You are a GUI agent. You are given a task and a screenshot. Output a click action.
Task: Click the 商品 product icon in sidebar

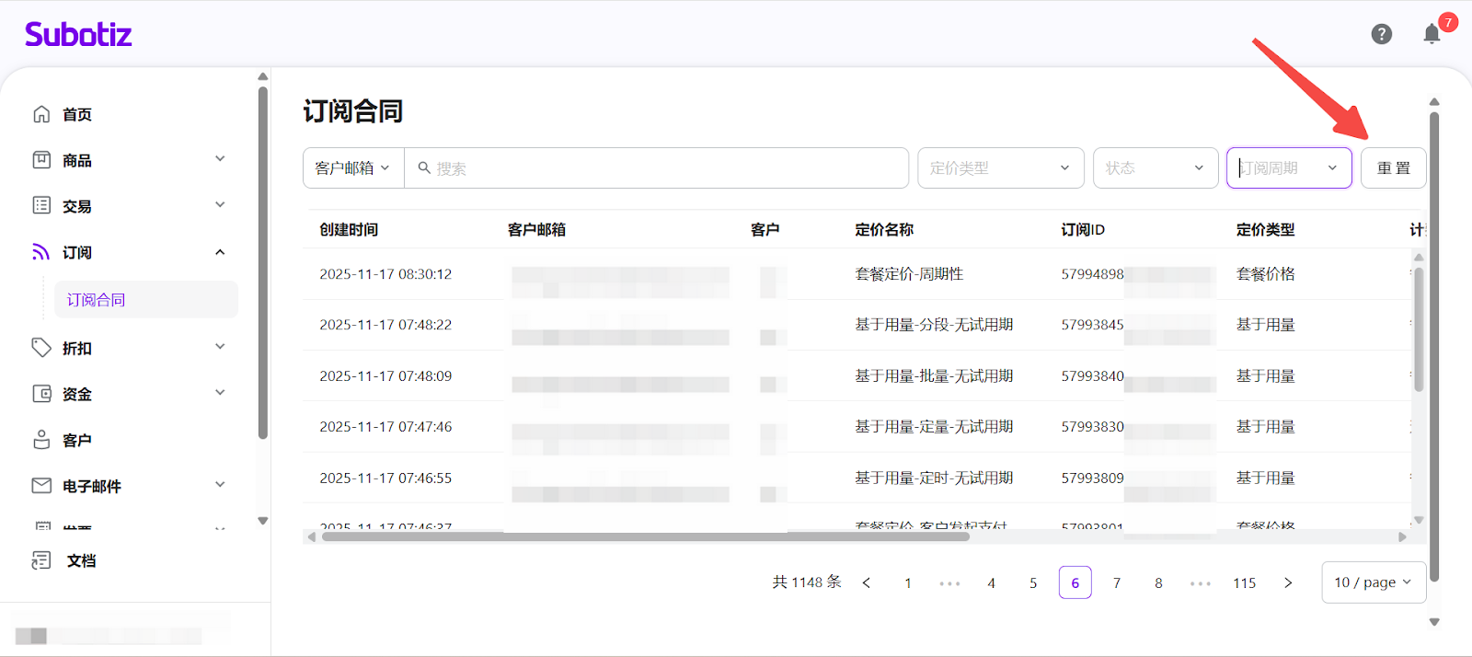coord(41,160)
